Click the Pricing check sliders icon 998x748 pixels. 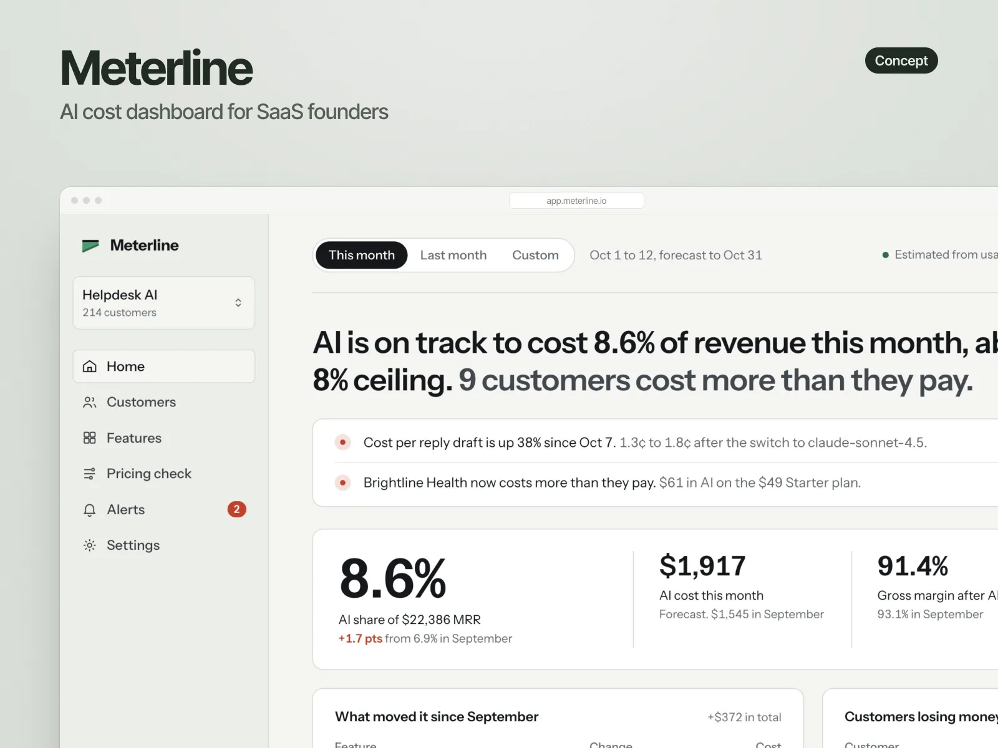coord(90,474)
